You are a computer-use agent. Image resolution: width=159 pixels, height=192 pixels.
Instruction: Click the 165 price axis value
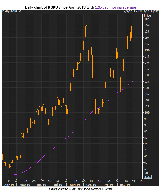(147, 31)
